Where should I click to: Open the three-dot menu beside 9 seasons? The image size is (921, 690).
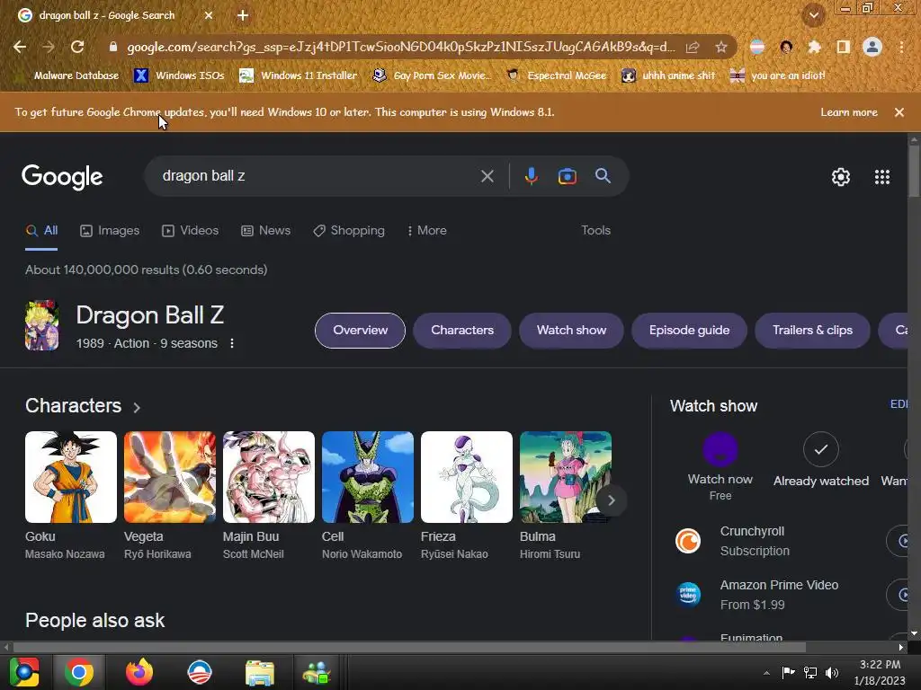[232, 343]
